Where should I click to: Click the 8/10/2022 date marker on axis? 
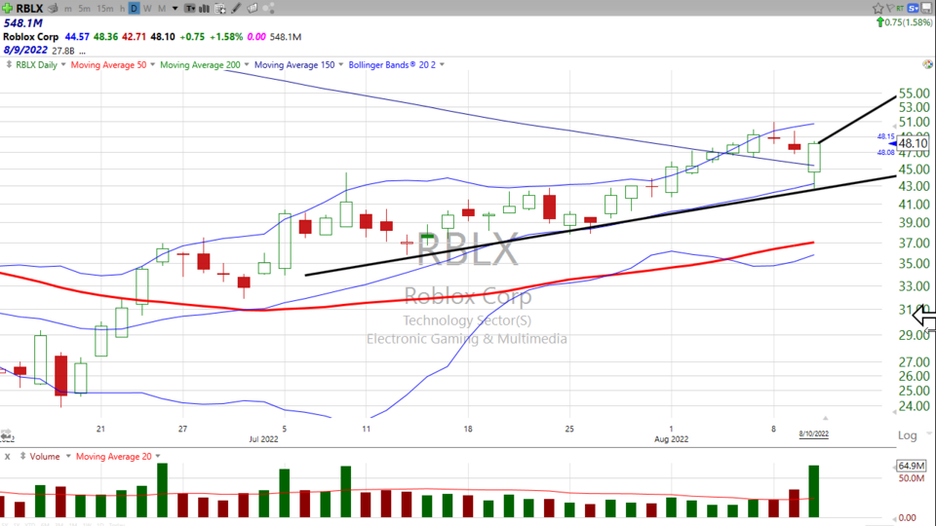coord(813,433)
